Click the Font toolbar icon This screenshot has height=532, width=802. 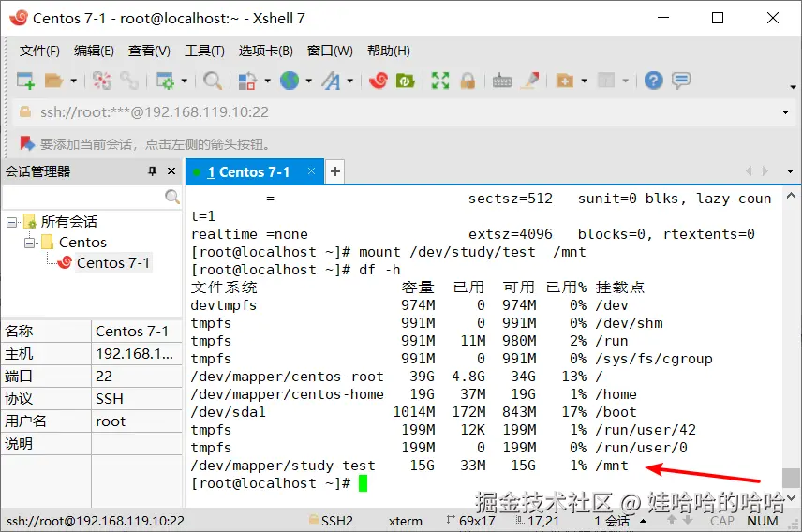click(331, 81)
